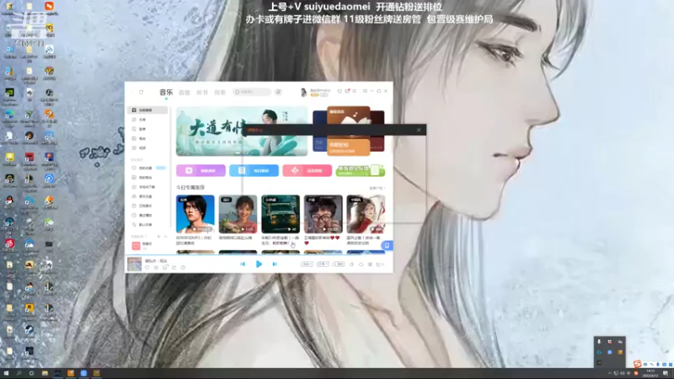Open comments for the current song
This screenshot has width=674, height=379.
click(x=165, y=267)
